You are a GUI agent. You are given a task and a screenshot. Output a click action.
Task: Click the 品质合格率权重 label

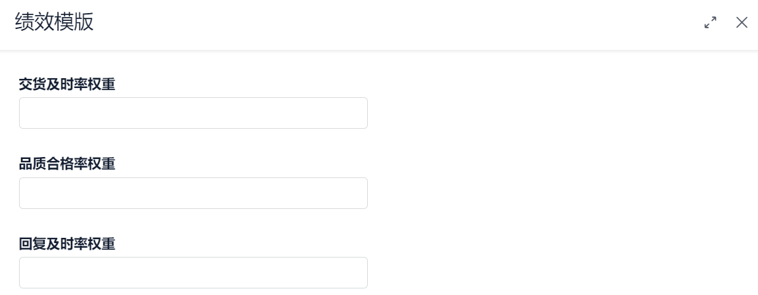coord(67,164)
